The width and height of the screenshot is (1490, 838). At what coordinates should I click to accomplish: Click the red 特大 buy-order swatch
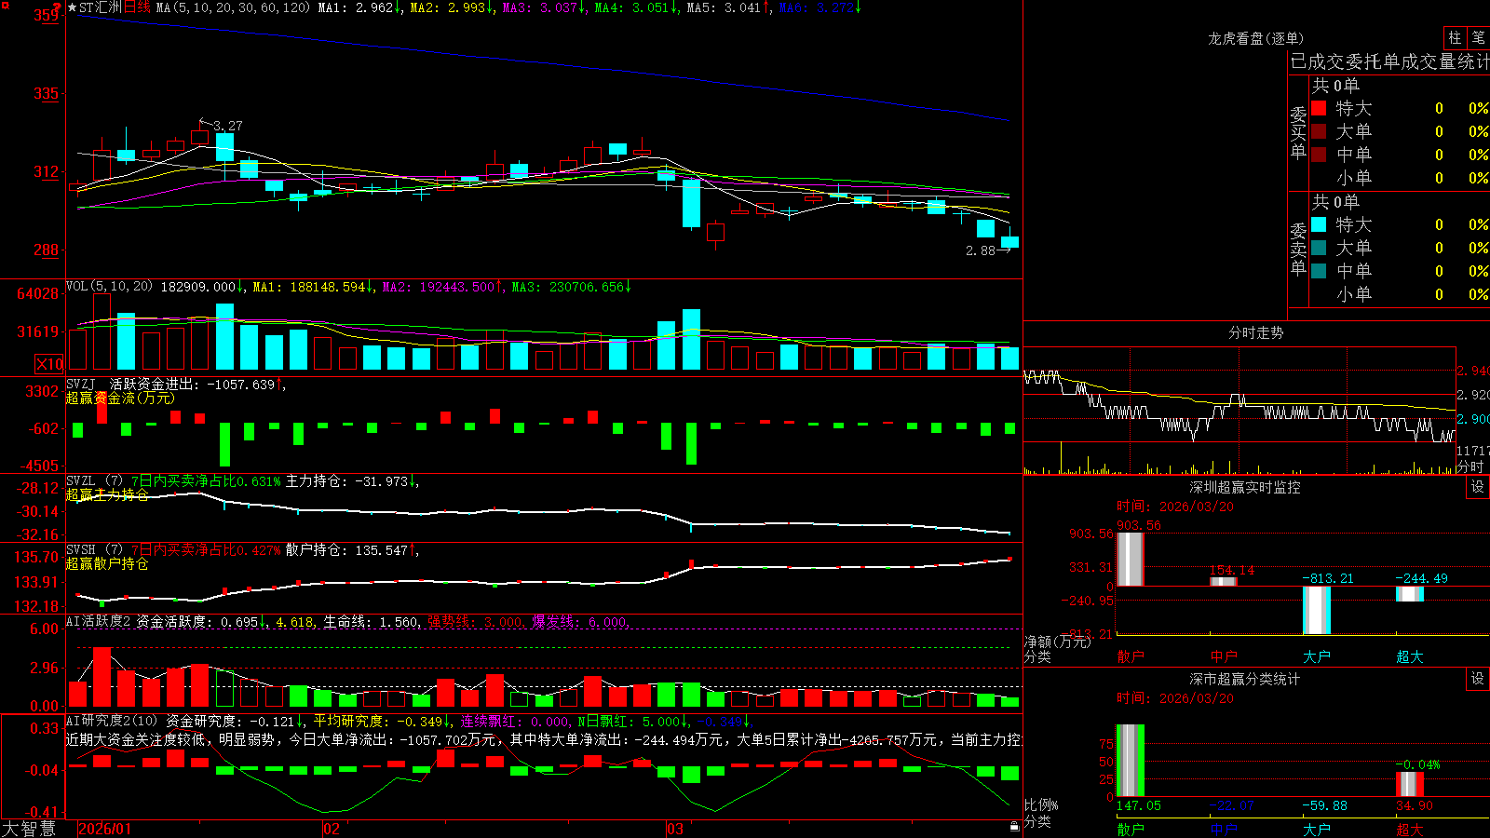click(1319, 108)
